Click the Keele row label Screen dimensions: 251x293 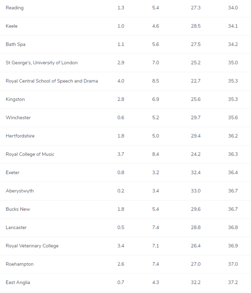tap(12, 26)
